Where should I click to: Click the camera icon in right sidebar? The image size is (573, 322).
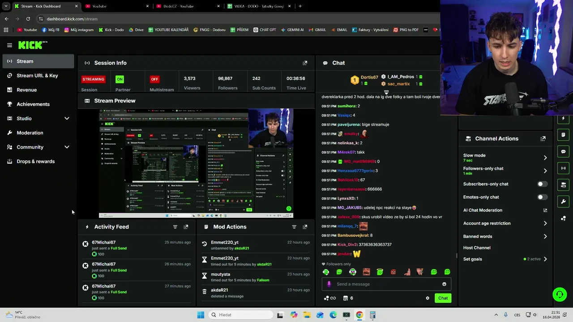[563, 185]
